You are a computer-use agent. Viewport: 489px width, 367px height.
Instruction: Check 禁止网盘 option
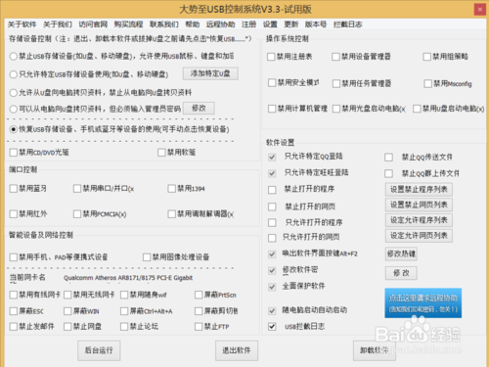67,327
